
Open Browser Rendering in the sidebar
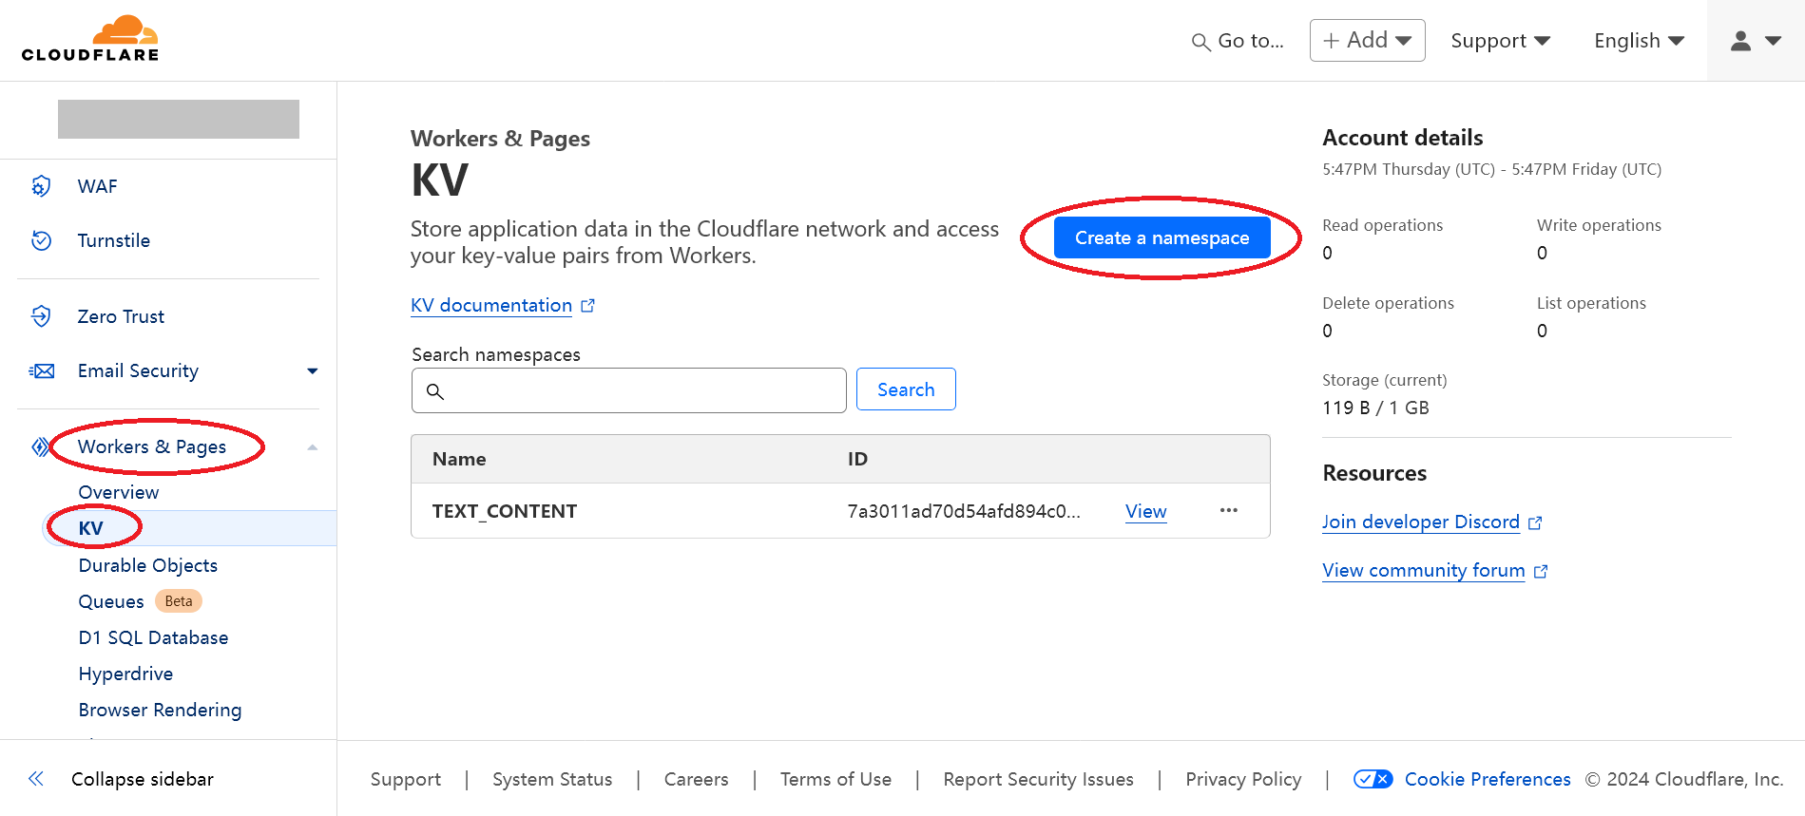[160, 710]
